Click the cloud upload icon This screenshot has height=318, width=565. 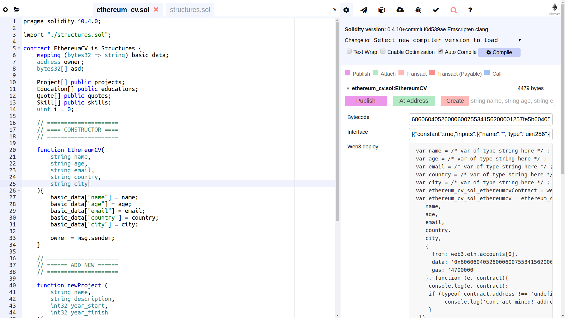(400, 10)
